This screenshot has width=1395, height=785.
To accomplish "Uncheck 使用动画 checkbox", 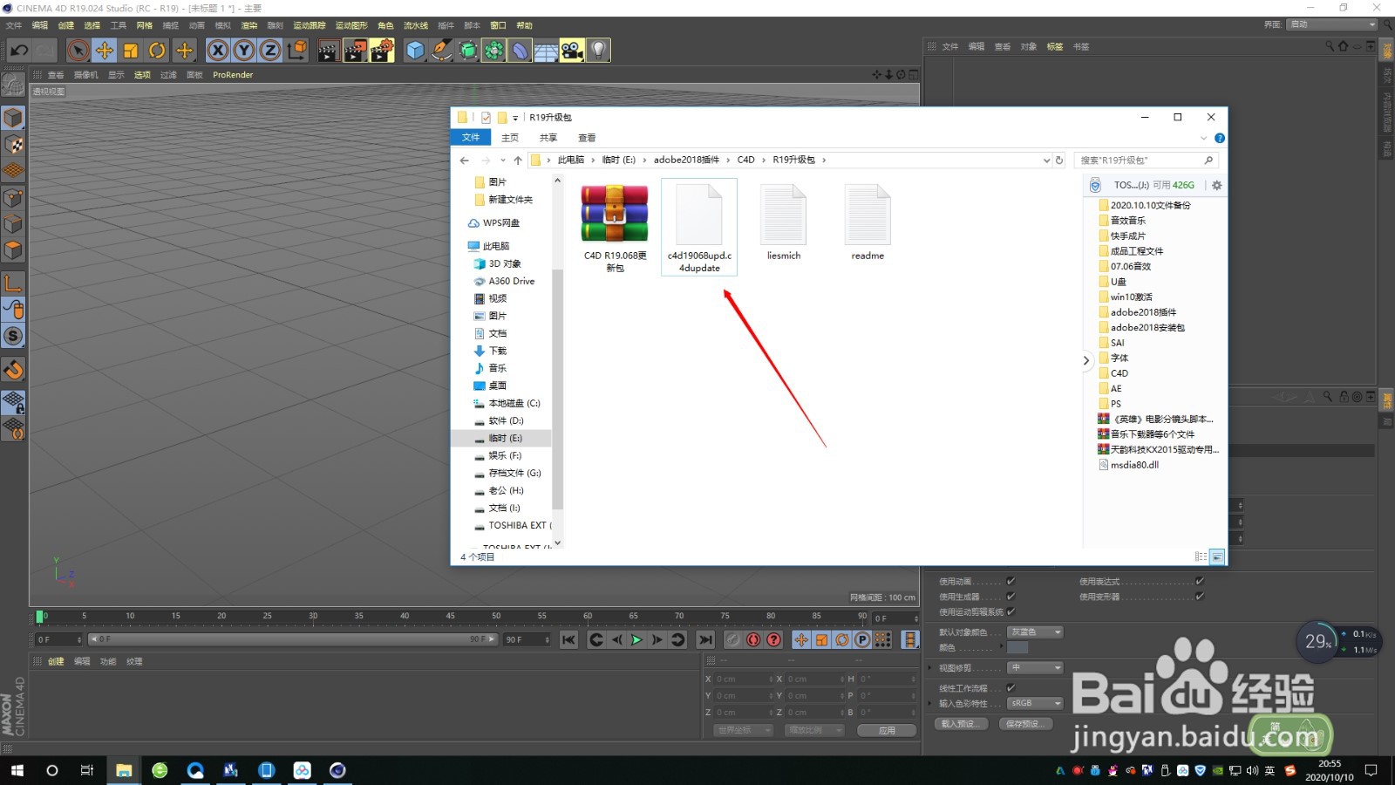I will [x=1011, y=581].
